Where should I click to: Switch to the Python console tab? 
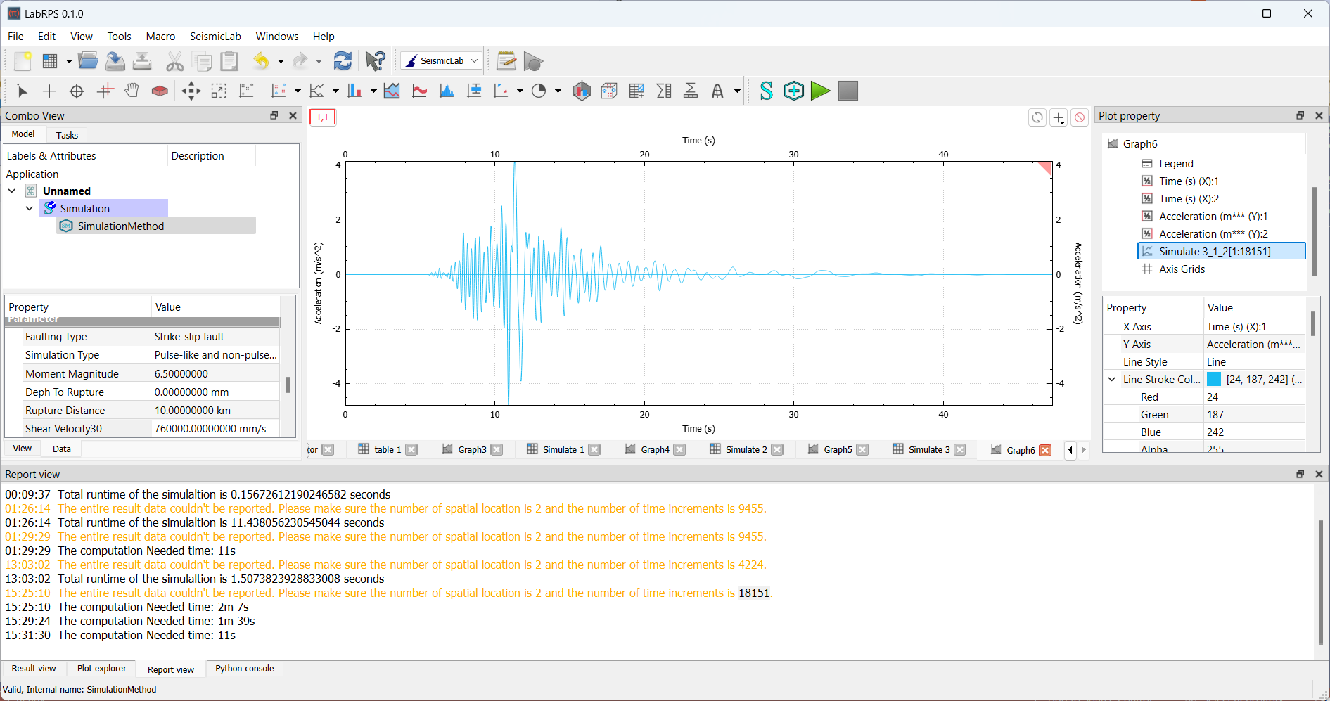244,669
